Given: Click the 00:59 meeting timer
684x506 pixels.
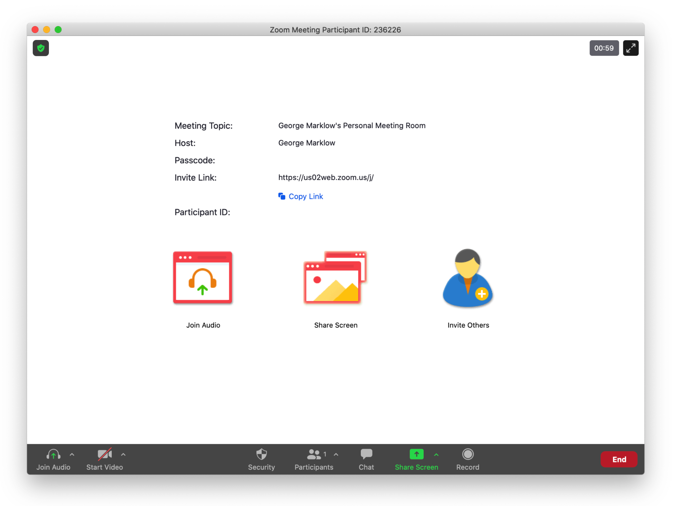Looking at the screenshot, I should (604, 48).
